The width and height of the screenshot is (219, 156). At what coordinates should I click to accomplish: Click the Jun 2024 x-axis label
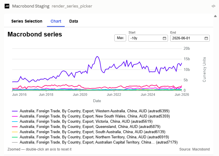click(x=148, y=95)
